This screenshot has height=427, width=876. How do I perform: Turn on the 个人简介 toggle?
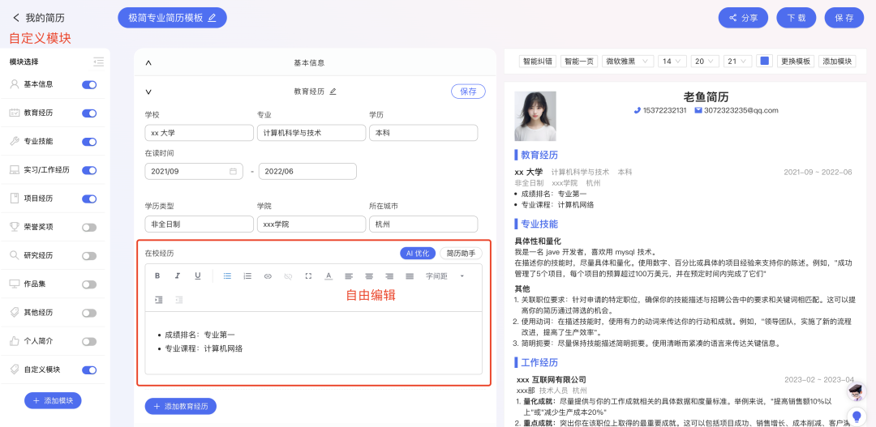[x=89, y=341]
